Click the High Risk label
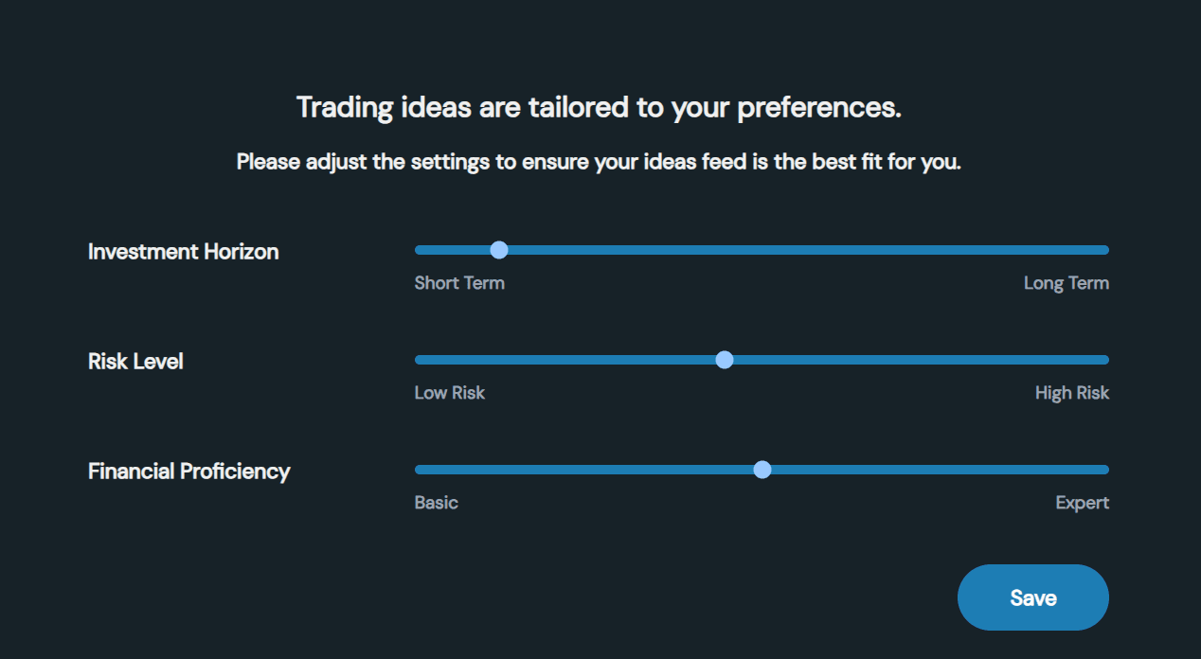 click(x=1071, y=393)
